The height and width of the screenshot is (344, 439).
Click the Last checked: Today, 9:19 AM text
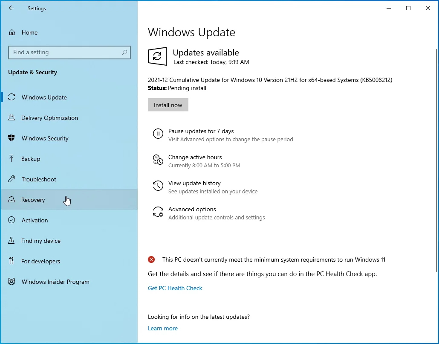point(211,62)
